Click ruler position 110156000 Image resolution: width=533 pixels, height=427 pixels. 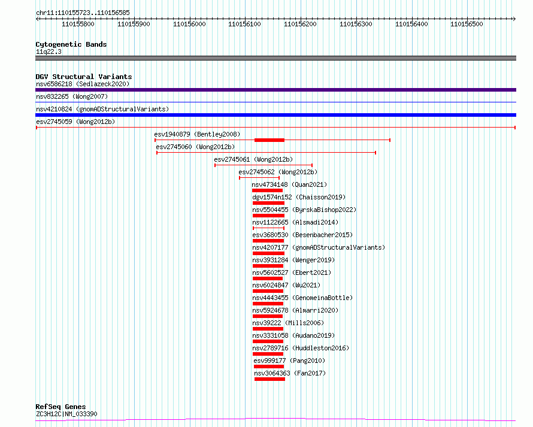(x=189, y=24)
